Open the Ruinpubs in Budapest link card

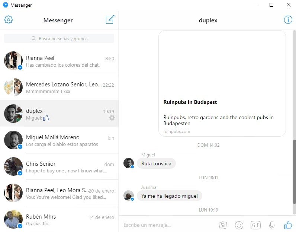click(222, 83)
